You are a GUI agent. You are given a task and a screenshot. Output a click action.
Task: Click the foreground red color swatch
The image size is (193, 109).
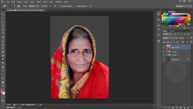[2, 92]
